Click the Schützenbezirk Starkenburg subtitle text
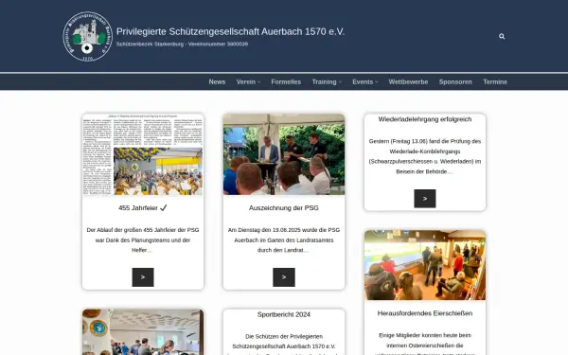This screenshot has height=355, width=568. coord(182,44)
